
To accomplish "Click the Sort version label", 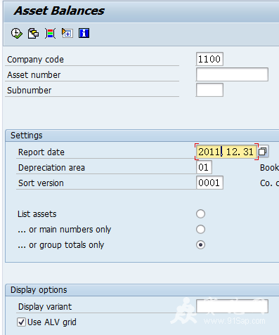I will [x=41, y=183].
